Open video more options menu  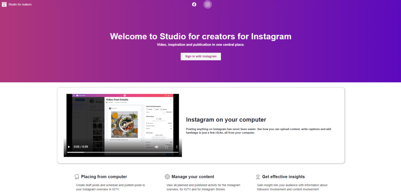(x=177, y=147)
